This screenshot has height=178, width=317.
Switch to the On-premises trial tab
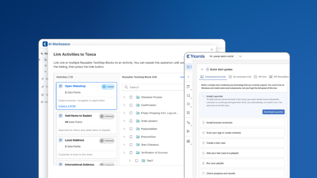pos(240,77)
